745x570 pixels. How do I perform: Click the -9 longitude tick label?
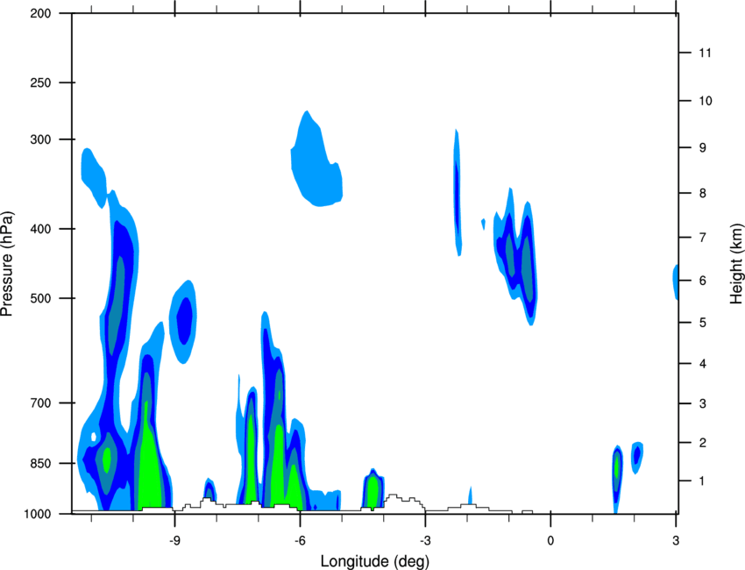pyautogui.click(x=174, y=540)
